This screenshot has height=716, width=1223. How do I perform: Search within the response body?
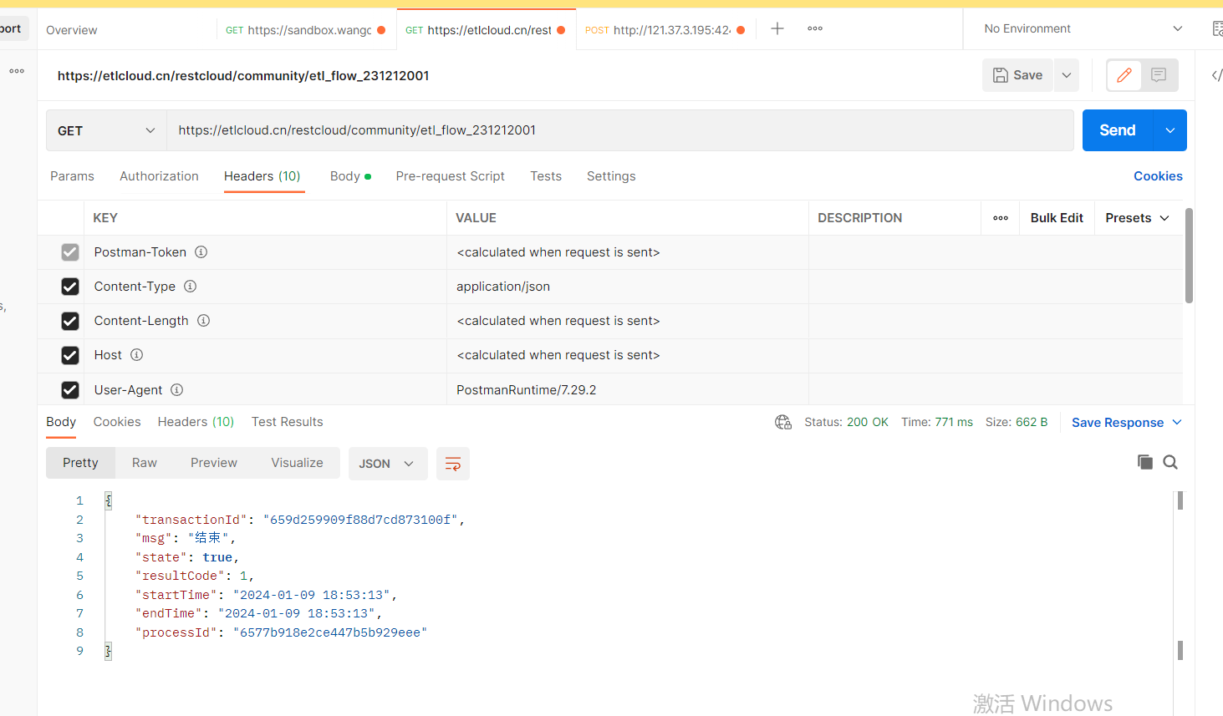click(x=1170, y=462)
